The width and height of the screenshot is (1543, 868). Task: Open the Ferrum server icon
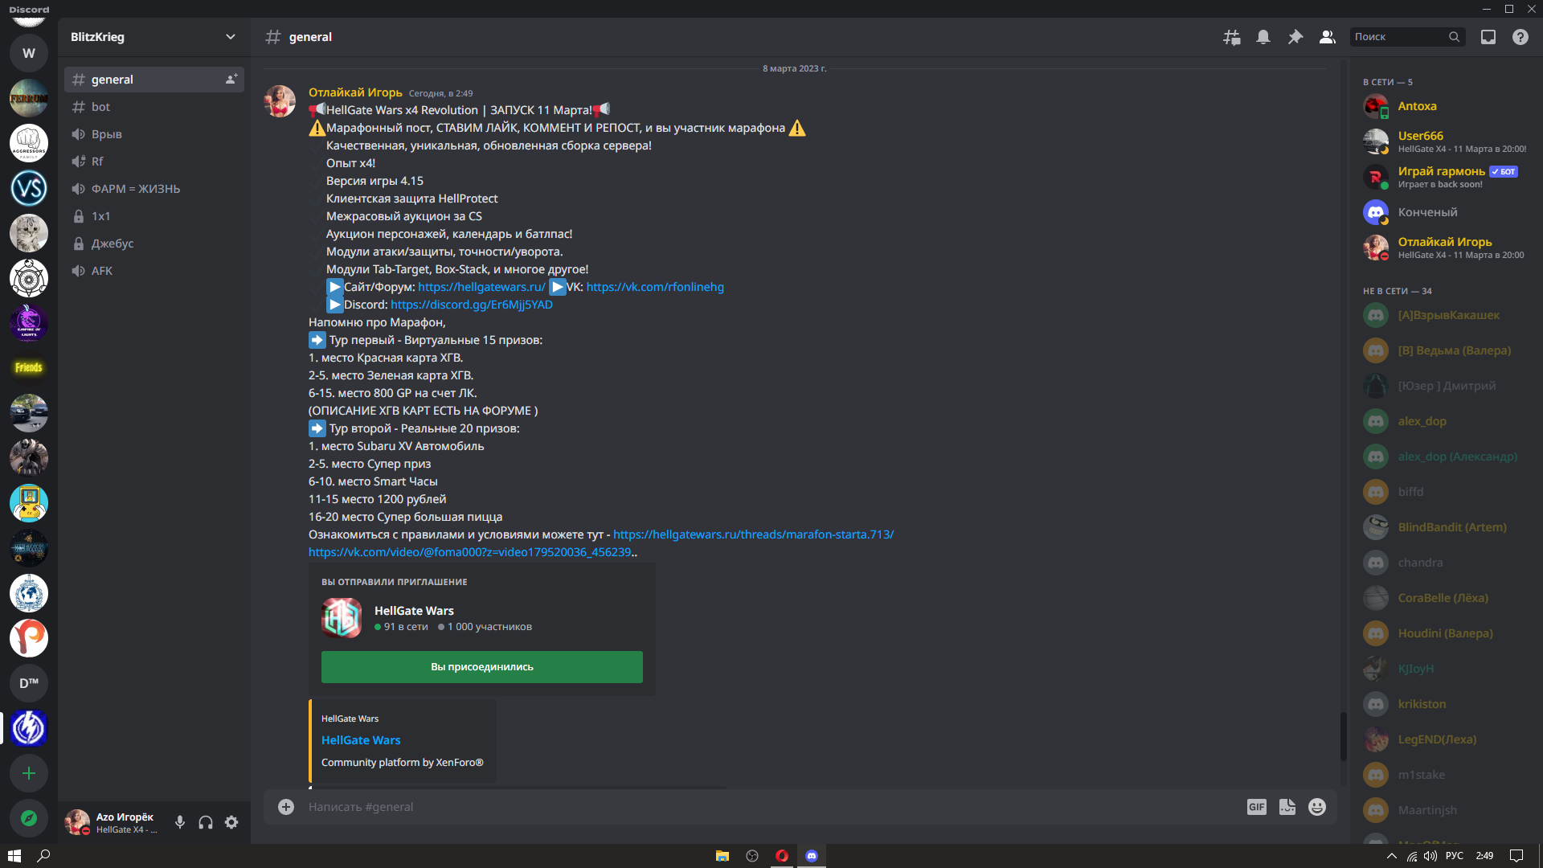tap(29, 98)
